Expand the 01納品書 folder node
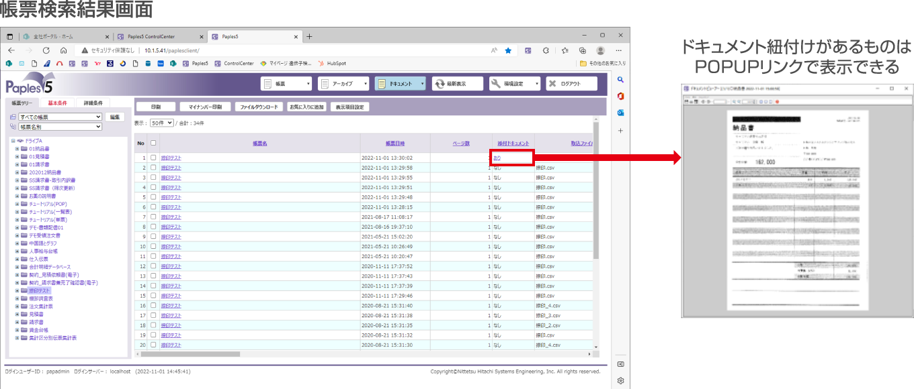This screenshot has height=389, width=914. pos(17,149)
